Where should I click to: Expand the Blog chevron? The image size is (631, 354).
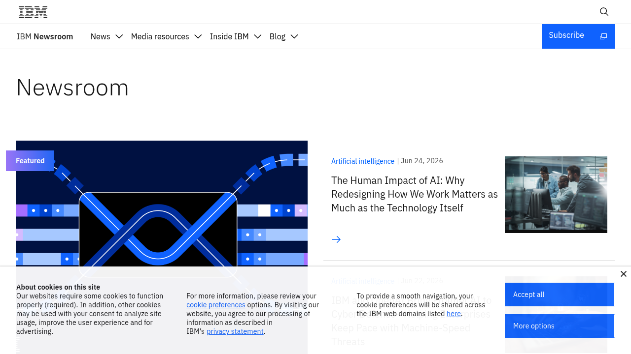click(294, 36)
